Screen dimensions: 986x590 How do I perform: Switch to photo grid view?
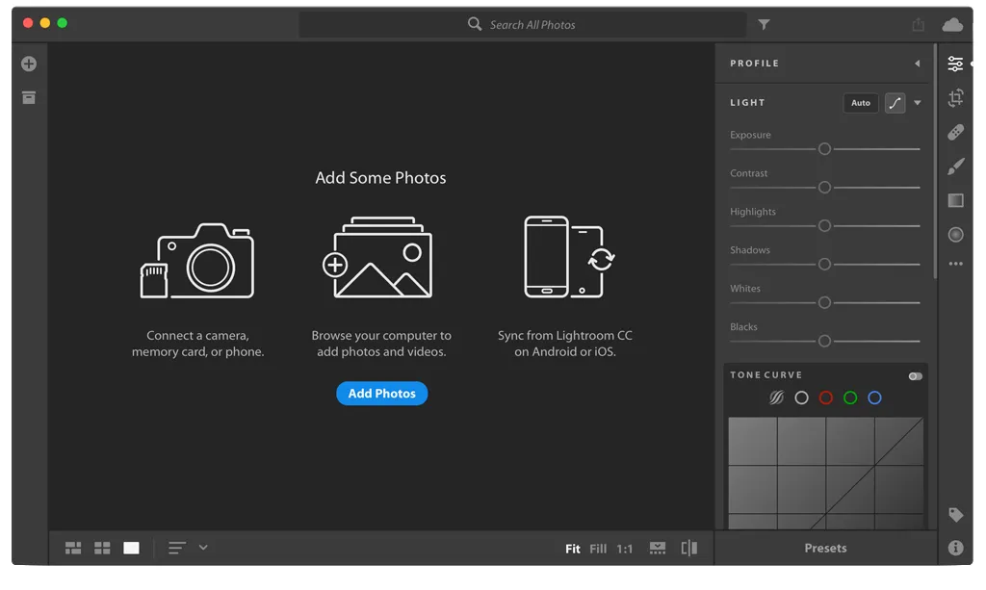click(73, 548)
